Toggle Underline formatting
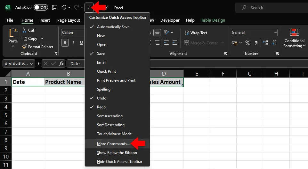This screenshot has height=169, width=308. (x=81, y=42)
